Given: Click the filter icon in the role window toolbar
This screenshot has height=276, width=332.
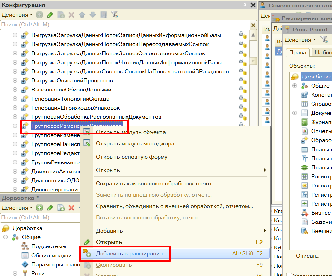Looking at the screenshot, I should (x=324, y=39).
